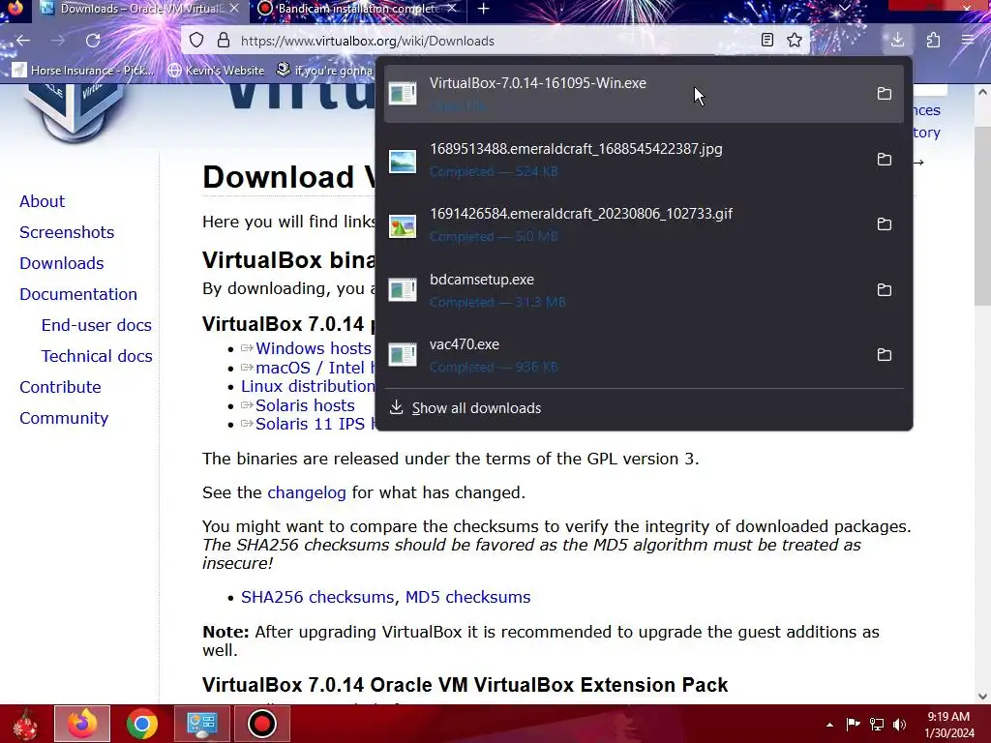Open the "if you're gonna" bookmark
Viewport: 991px width, 743px height.
[x=325, y=70]
